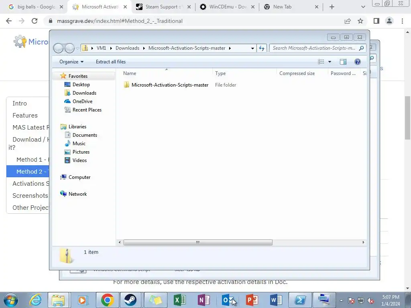Select Downloads in Favorites
The width and height of the screenshot is (411, 308).
(x=84, y=93)
